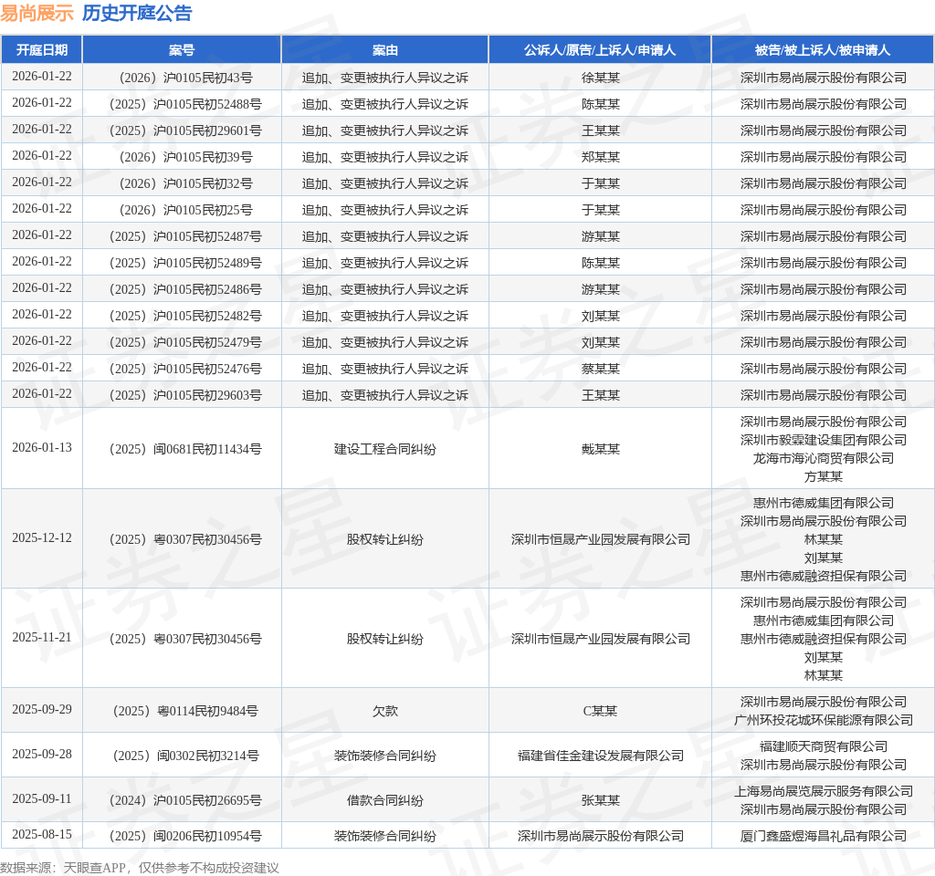Select the 建设工程合同纠纷 case cause cell
Viewport: 935px width, 876px height.
[x=384, y=449]
